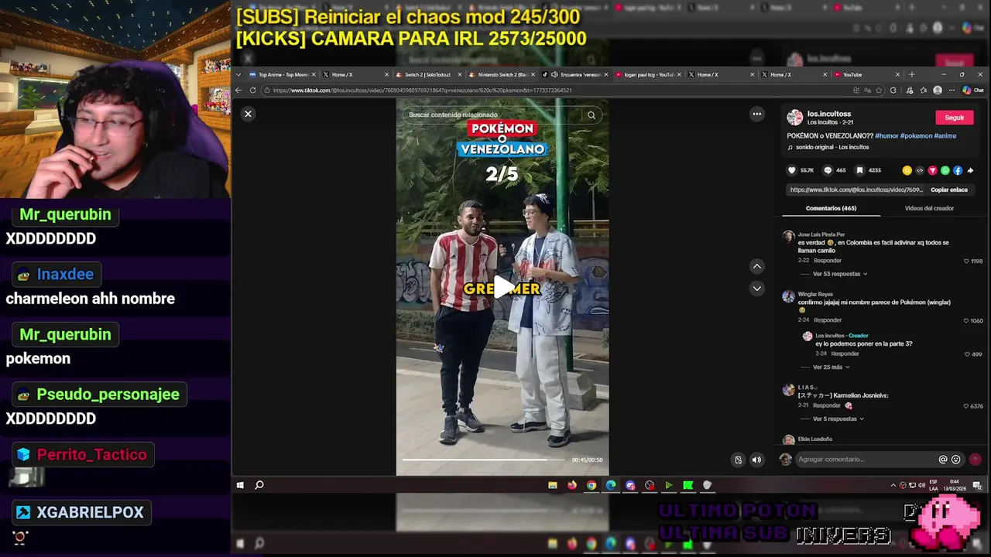Viewport: 991px width, 557px height.
Task: Click the TikTok URL address bar
Action: coord(557,90)
